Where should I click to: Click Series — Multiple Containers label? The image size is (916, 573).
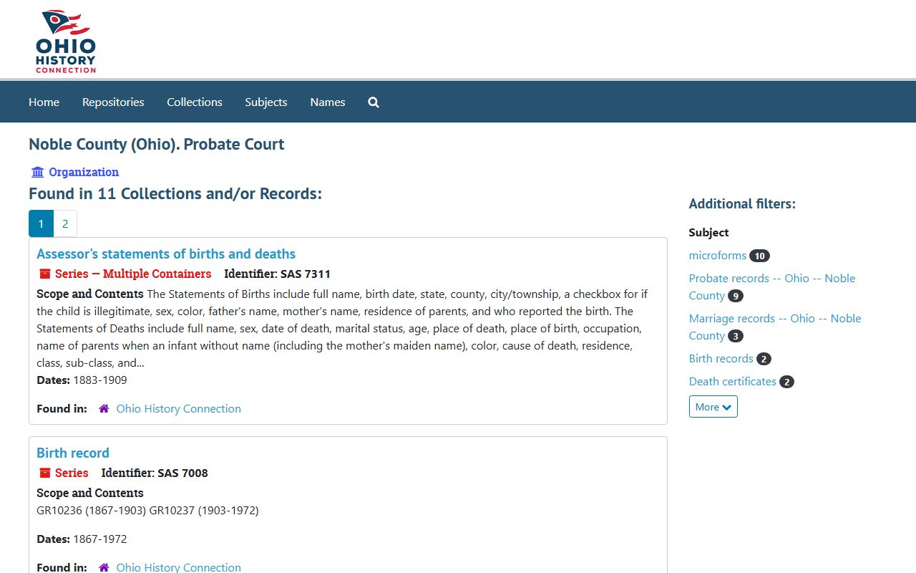133,274
